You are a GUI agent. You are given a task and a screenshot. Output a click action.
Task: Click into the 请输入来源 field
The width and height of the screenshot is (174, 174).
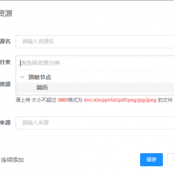click(95, 123)
